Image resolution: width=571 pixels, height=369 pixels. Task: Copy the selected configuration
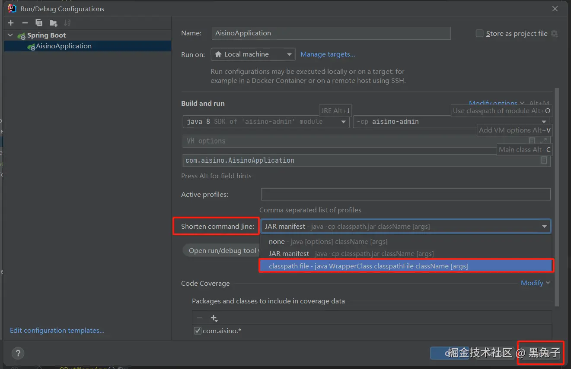[x=39, y=23]
